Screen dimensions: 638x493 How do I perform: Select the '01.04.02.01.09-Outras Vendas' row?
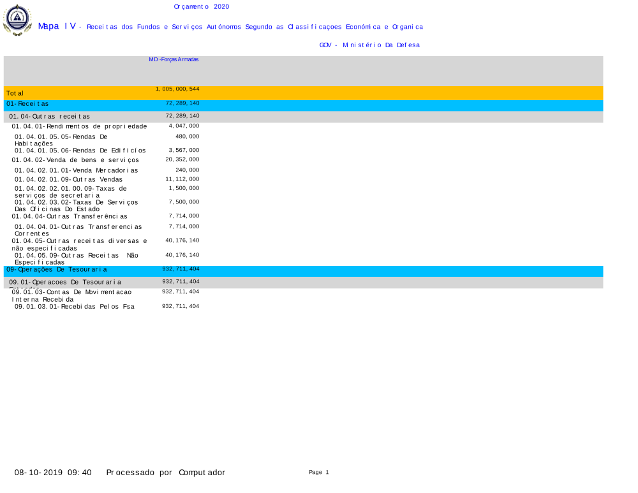click(x=68, y=180)
